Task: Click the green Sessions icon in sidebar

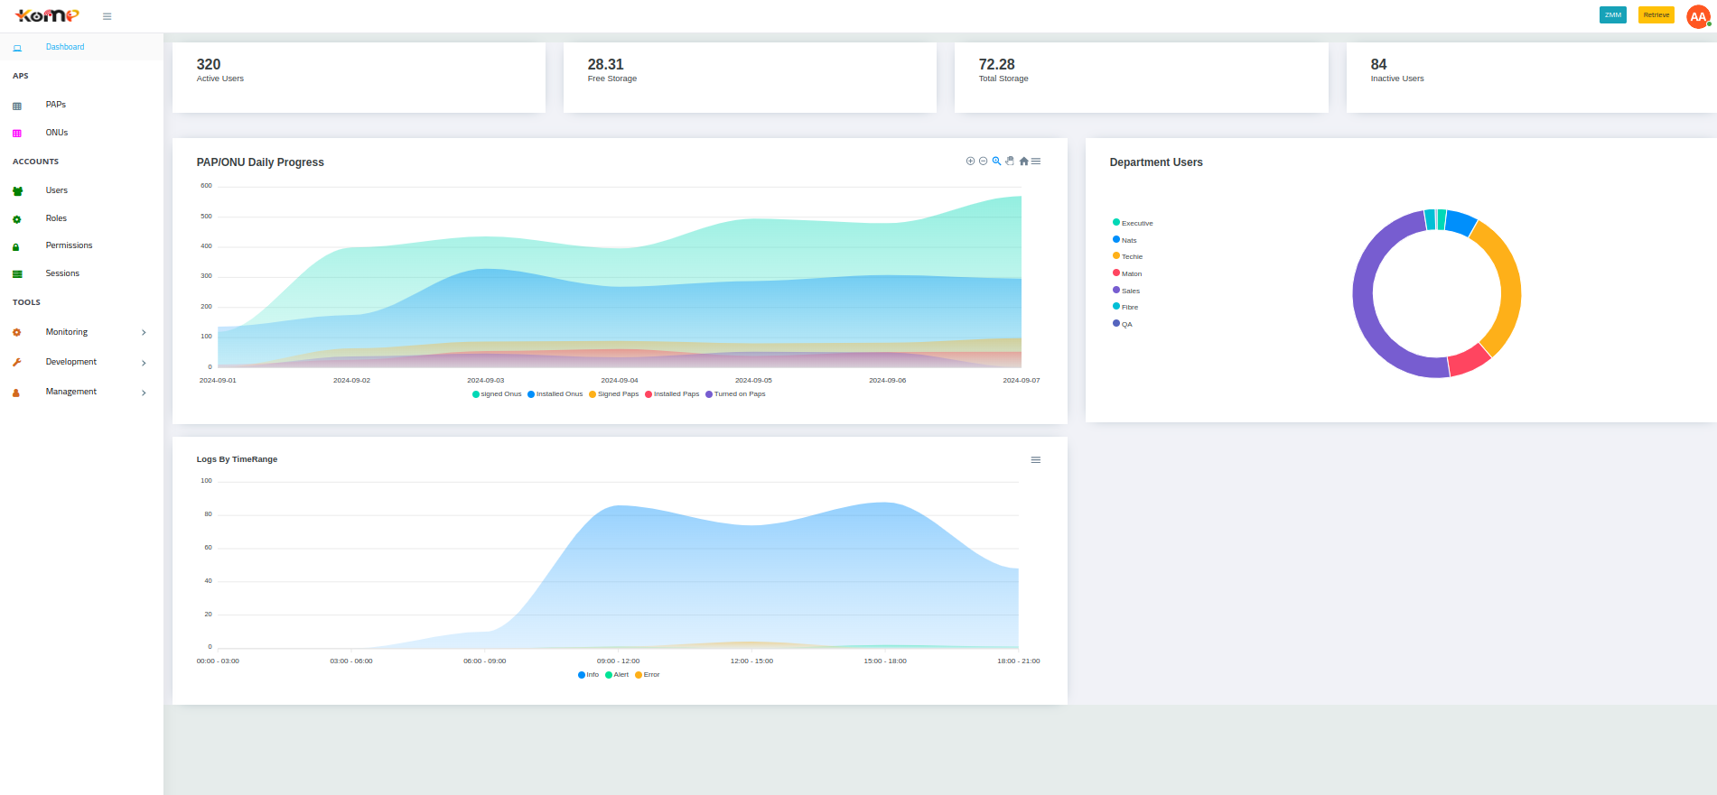Action: (x=17, y=274)
